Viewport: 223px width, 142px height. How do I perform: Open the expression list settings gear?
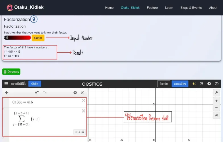coord(75,92)
